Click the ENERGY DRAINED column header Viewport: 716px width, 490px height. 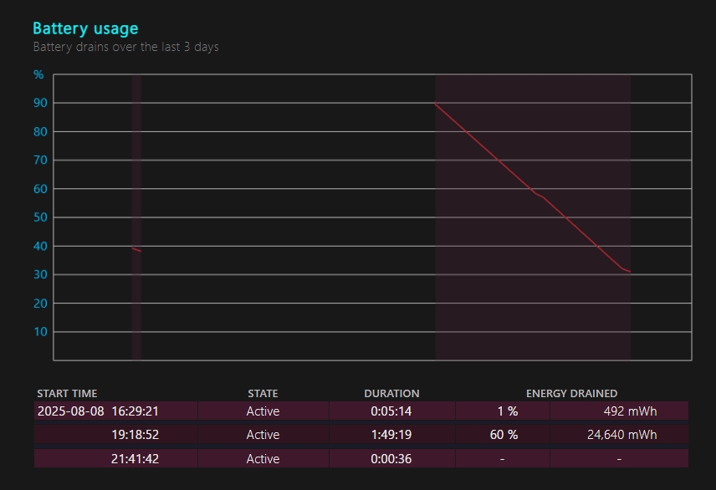tap(571, 393)
